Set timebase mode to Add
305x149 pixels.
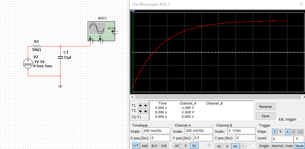[145, 146]
